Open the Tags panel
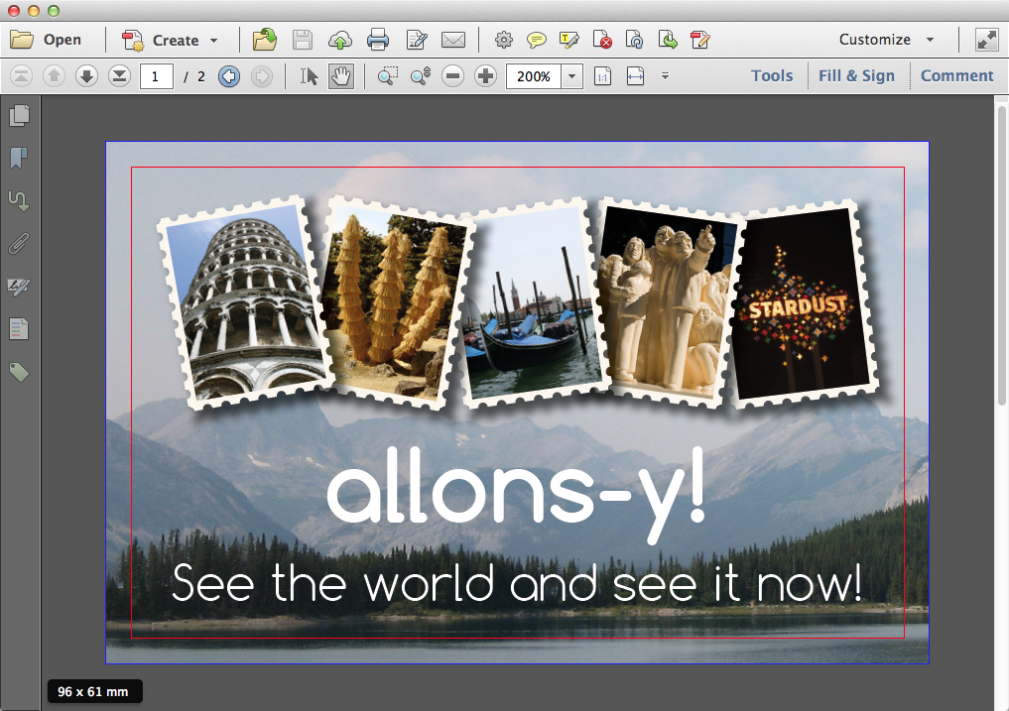 click(19, 373)
